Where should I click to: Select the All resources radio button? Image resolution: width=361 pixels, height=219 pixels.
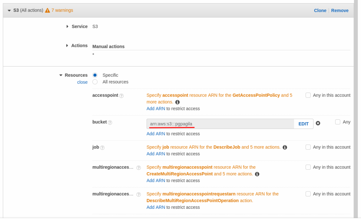click(95, 82)
